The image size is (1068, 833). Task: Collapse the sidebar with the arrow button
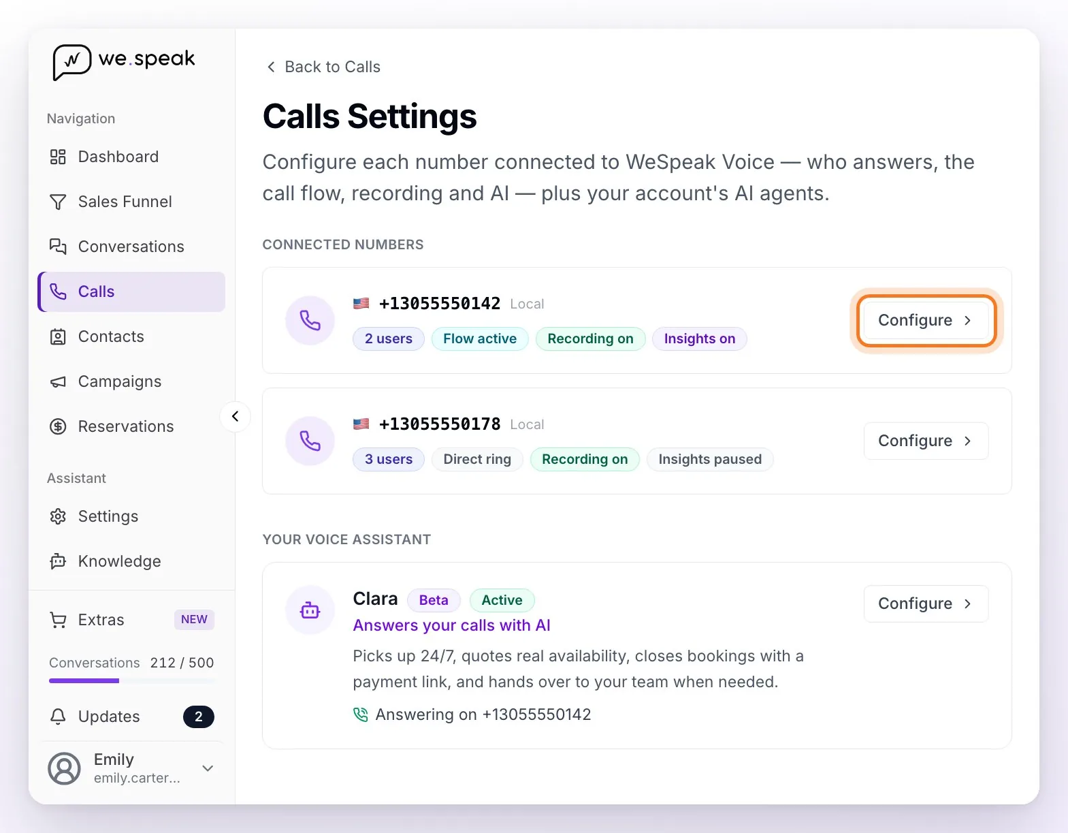tap(236, 416)
